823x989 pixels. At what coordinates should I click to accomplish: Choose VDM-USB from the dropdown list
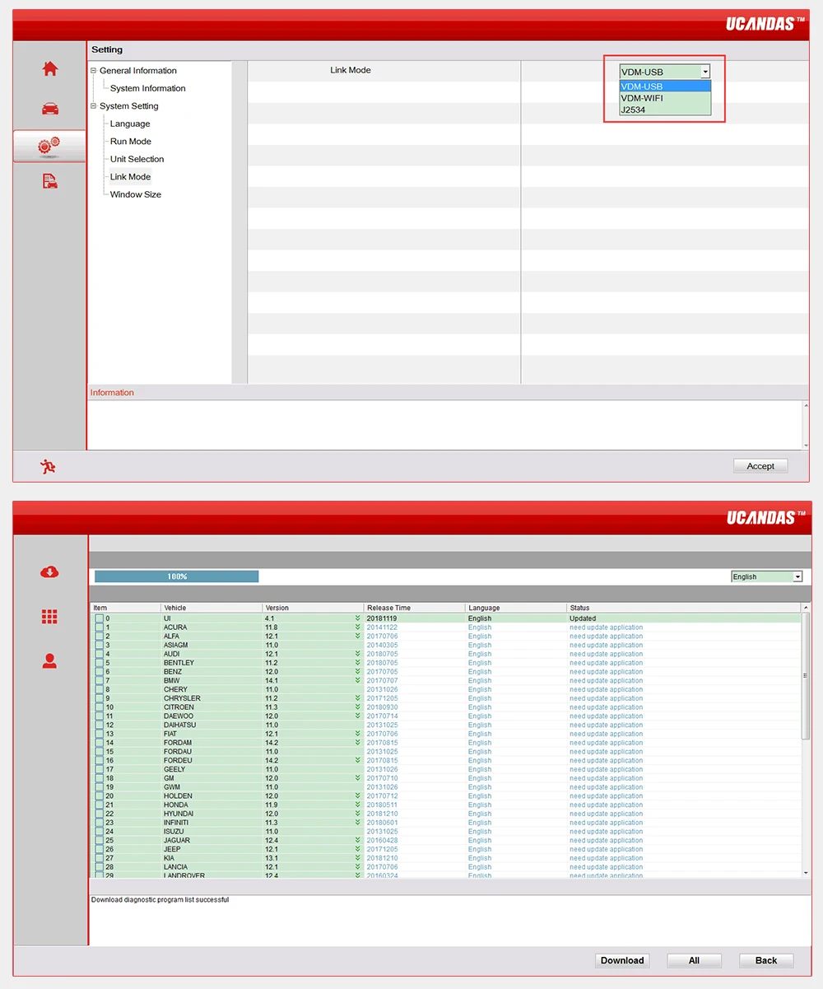pyautogui.click(x=663, y=86)
